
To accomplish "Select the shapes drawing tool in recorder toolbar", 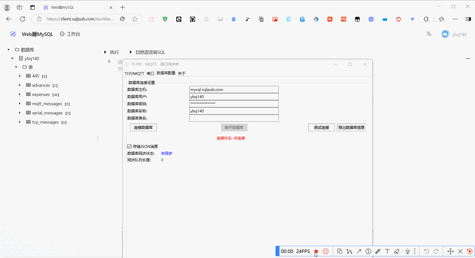I will (x=340, y=251).
